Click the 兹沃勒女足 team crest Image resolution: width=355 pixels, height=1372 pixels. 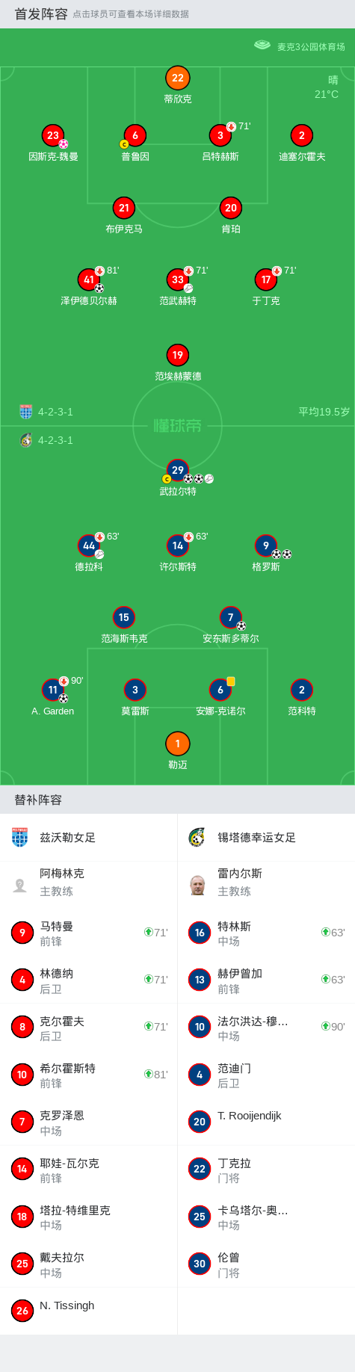20,837
